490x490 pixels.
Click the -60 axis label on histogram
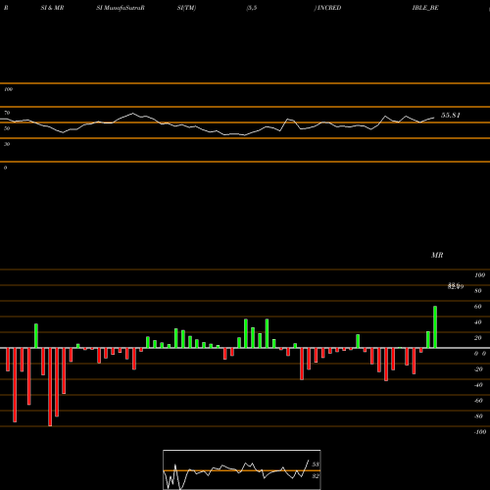[x=478, y=401]
